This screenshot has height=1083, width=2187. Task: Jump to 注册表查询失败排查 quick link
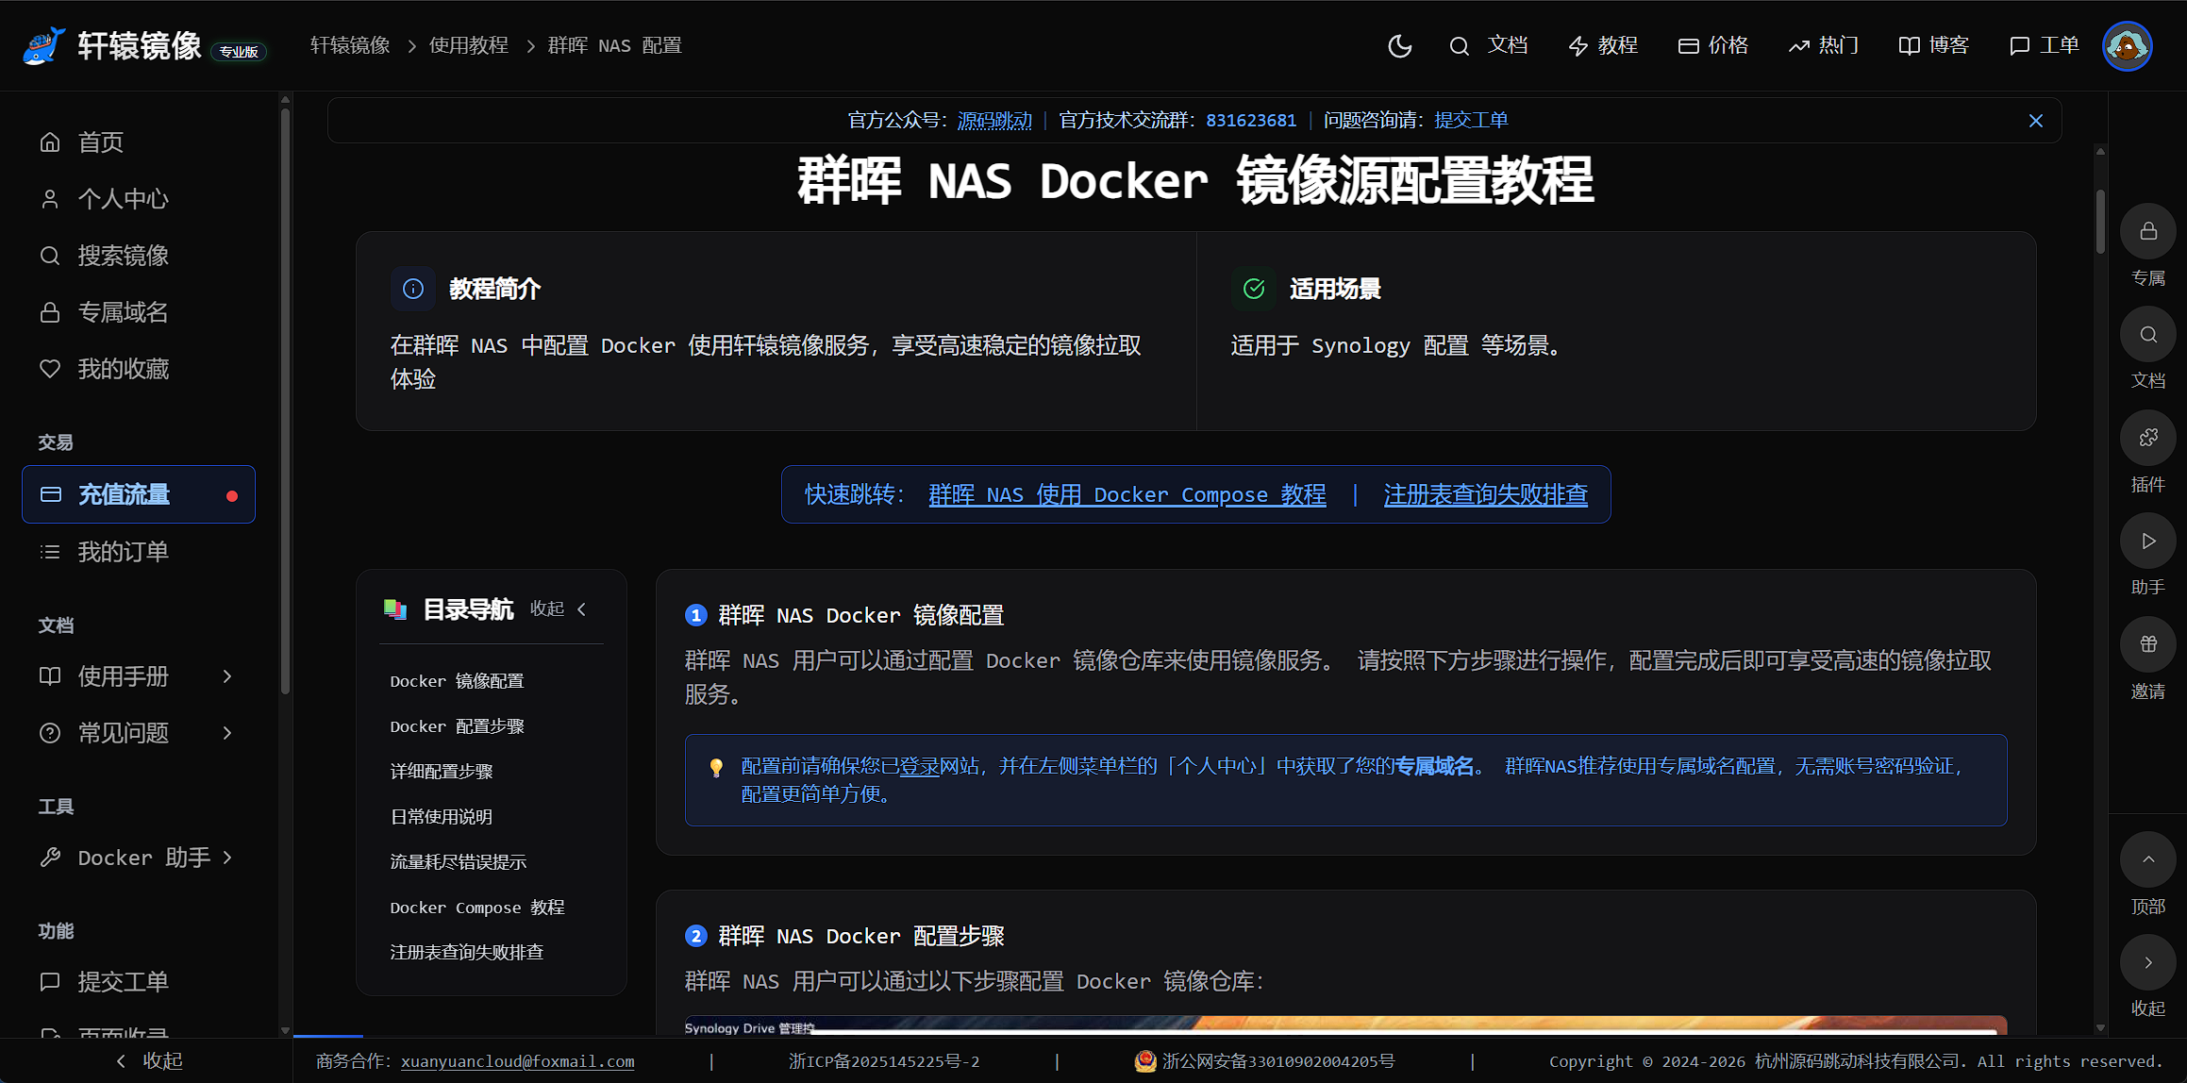pos(1486,494)
